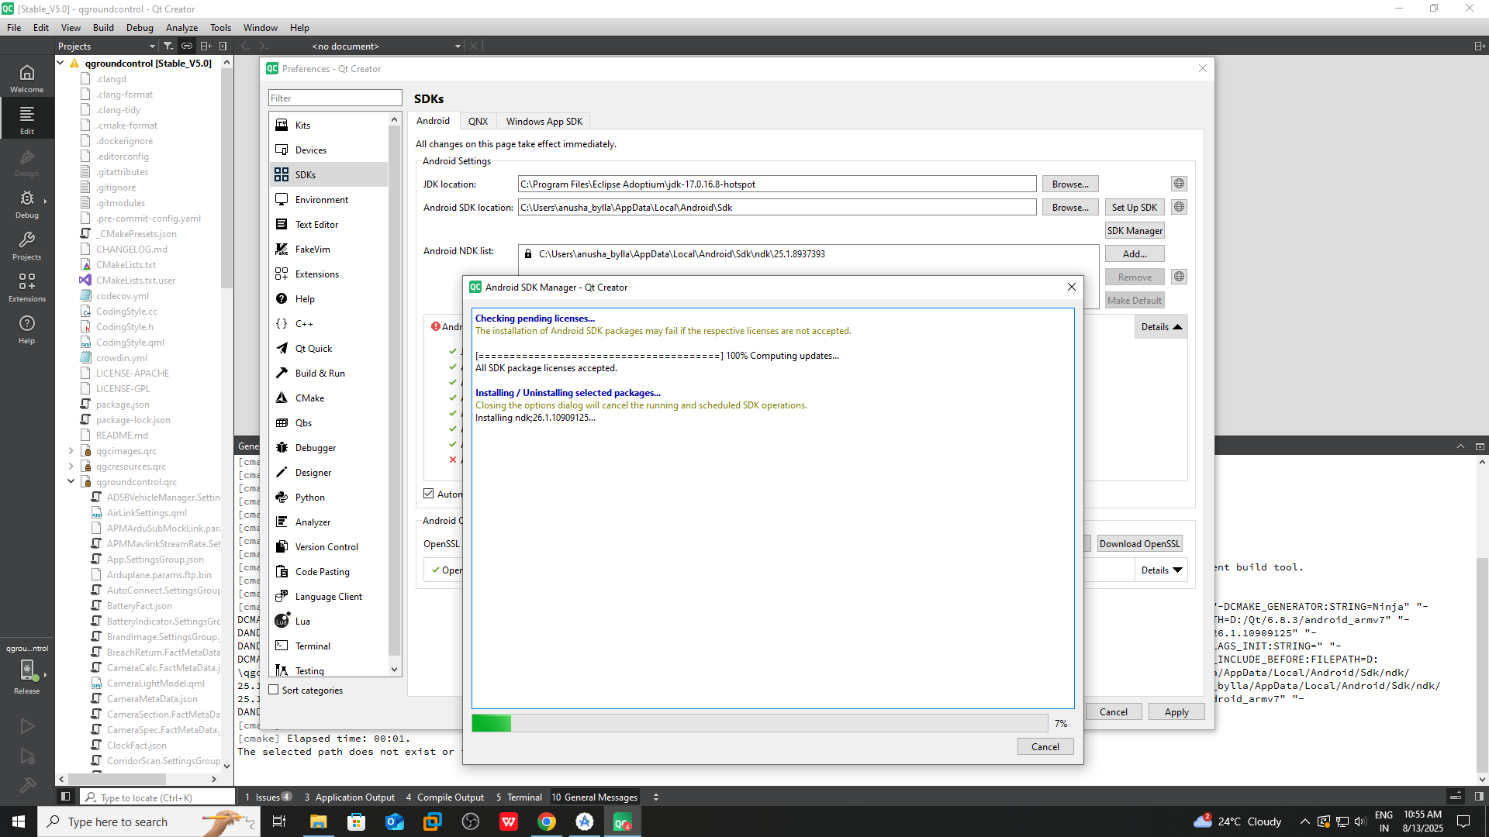Select the Kits preferences category
The height and width of the screenshot is (837, 1489).
coord(302,125)
